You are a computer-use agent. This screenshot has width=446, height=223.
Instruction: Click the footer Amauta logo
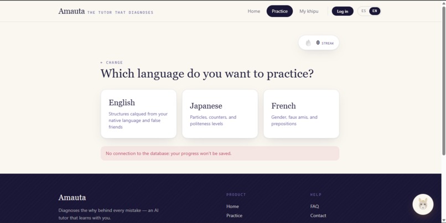click(72, 198)
